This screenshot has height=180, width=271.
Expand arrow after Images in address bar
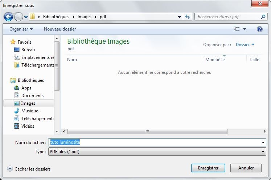click(95, 17)
